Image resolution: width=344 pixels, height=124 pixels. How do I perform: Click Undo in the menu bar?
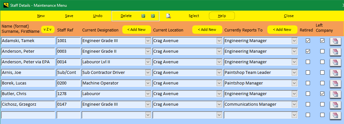click(98, 16)
